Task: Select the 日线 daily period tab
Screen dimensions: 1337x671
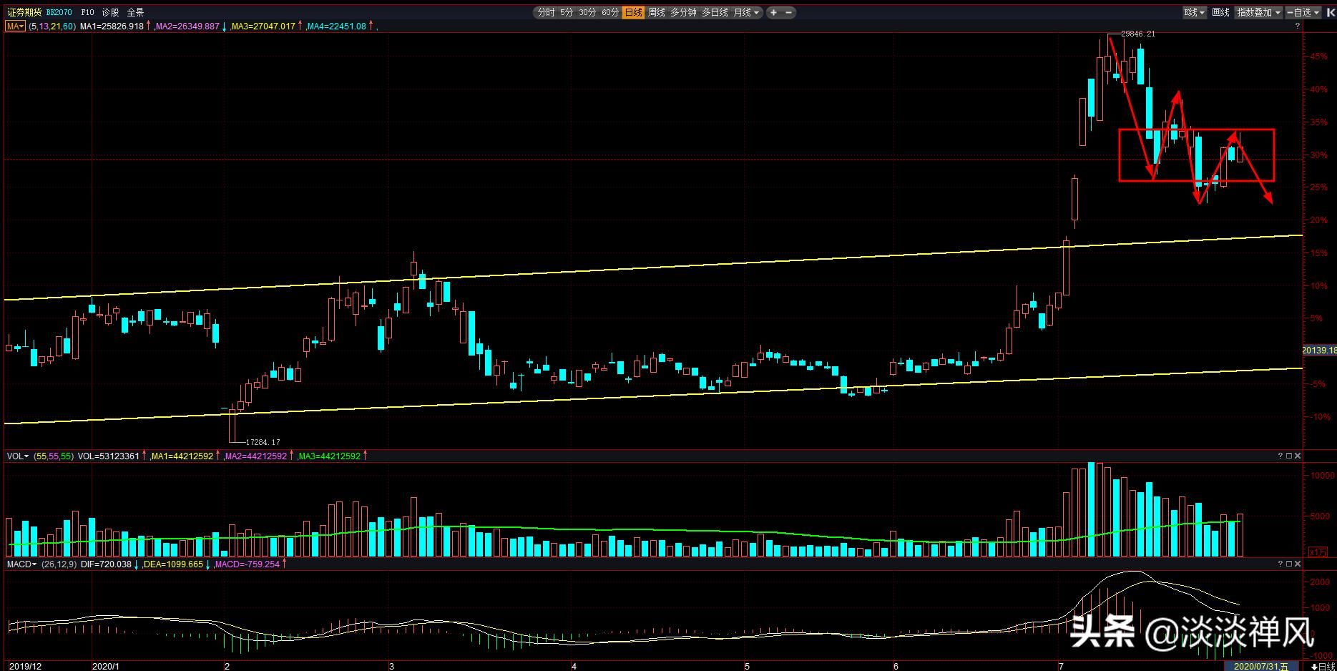Action: [633, 12]
